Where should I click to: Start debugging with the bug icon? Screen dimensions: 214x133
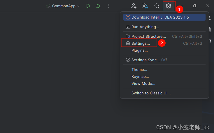point(98,6)
